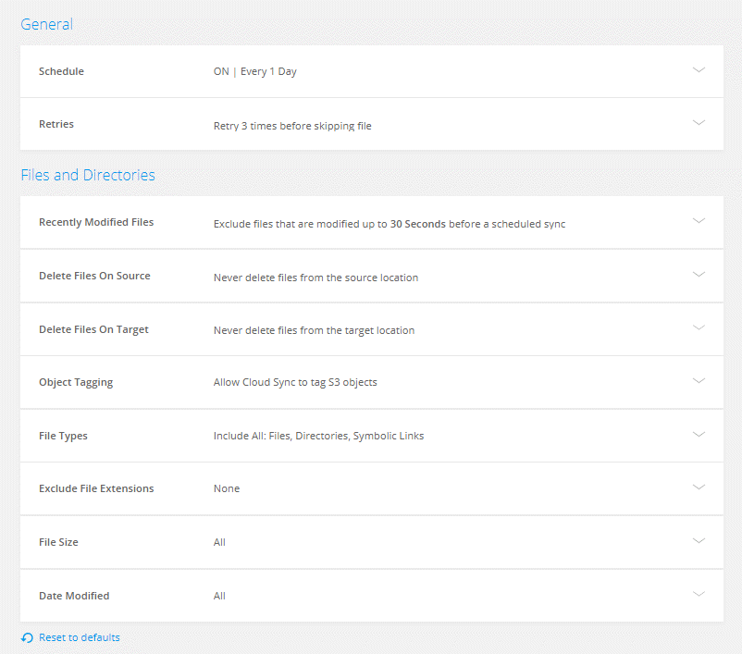The width and height of the screenshot is (742, 654).
Task: Click the Retries row label
Action: pos(56,124)
